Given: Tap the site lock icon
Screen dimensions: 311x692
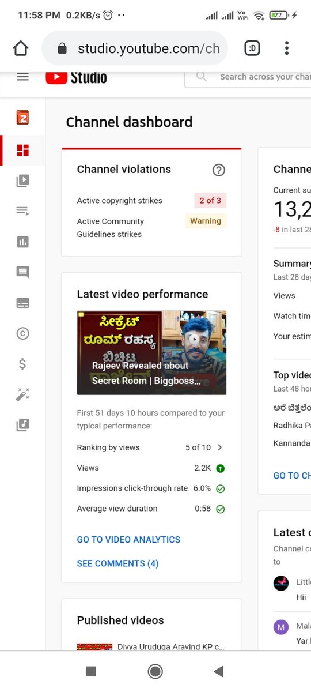Looking at the screenshot, I should 62,48.
